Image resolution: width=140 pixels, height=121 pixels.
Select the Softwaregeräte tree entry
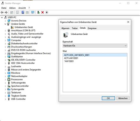click(x=18, y=83)
